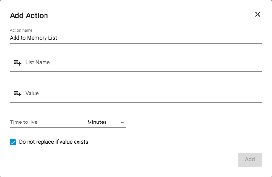Click the 'Action name' floating label
The image size is (272, 177).
(21, 30)
